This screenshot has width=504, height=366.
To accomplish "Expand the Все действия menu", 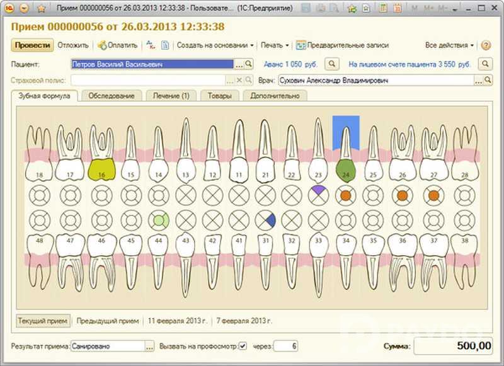I will (449, 45).
